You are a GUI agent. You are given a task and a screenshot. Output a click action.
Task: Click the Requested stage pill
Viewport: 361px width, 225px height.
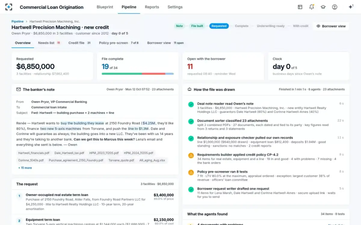219,26
